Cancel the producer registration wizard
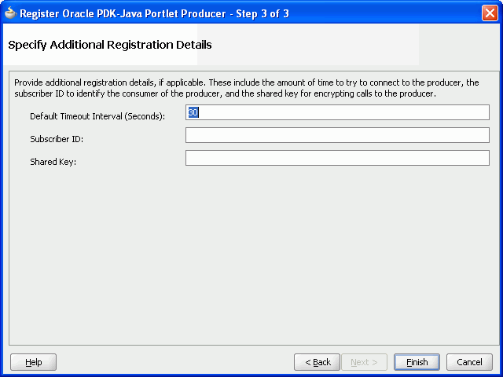 coord(469,362)
